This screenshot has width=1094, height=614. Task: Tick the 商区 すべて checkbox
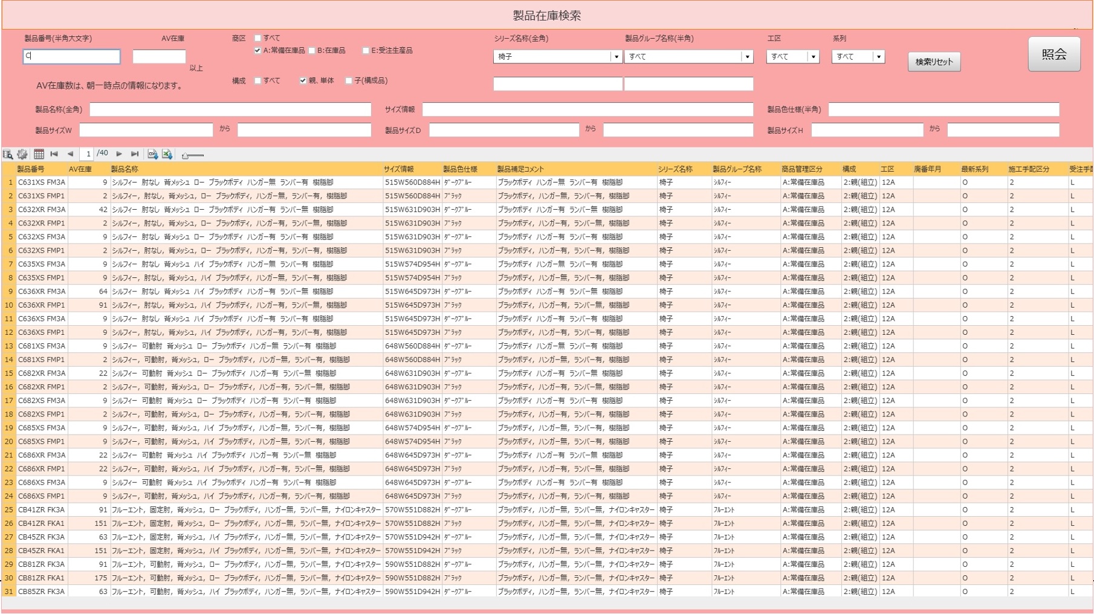pyautogui.click(x=258, y=38)
